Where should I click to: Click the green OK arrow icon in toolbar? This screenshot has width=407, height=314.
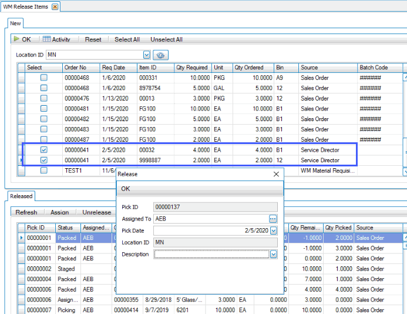tap(16, 39)
